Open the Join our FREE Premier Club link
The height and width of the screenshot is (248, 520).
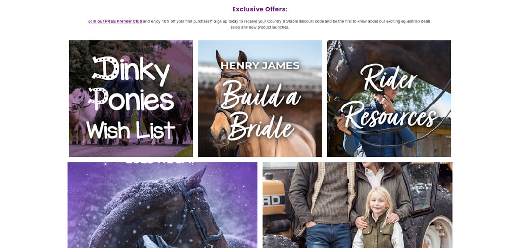click(115, 21)
